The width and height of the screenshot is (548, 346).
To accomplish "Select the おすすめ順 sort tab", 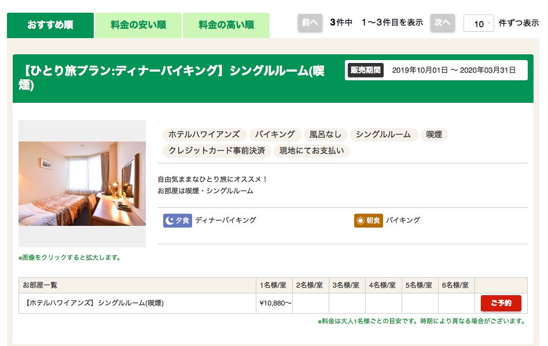I will pos(50,25).
